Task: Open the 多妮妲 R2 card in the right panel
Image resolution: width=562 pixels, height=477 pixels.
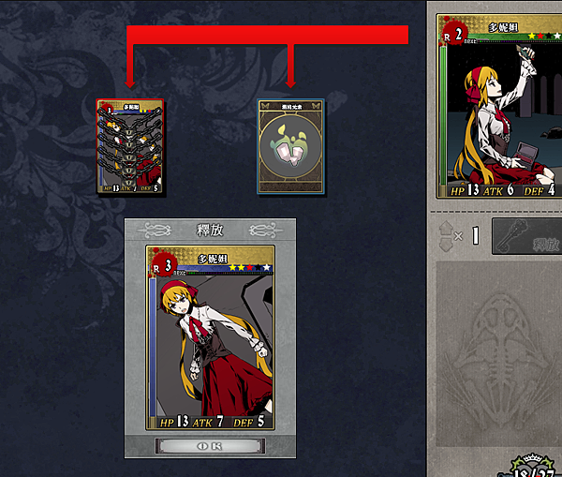Action: point(499,106)
